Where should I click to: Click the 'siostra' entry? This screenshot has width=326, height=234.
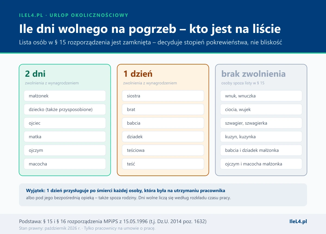coord(163,96)
